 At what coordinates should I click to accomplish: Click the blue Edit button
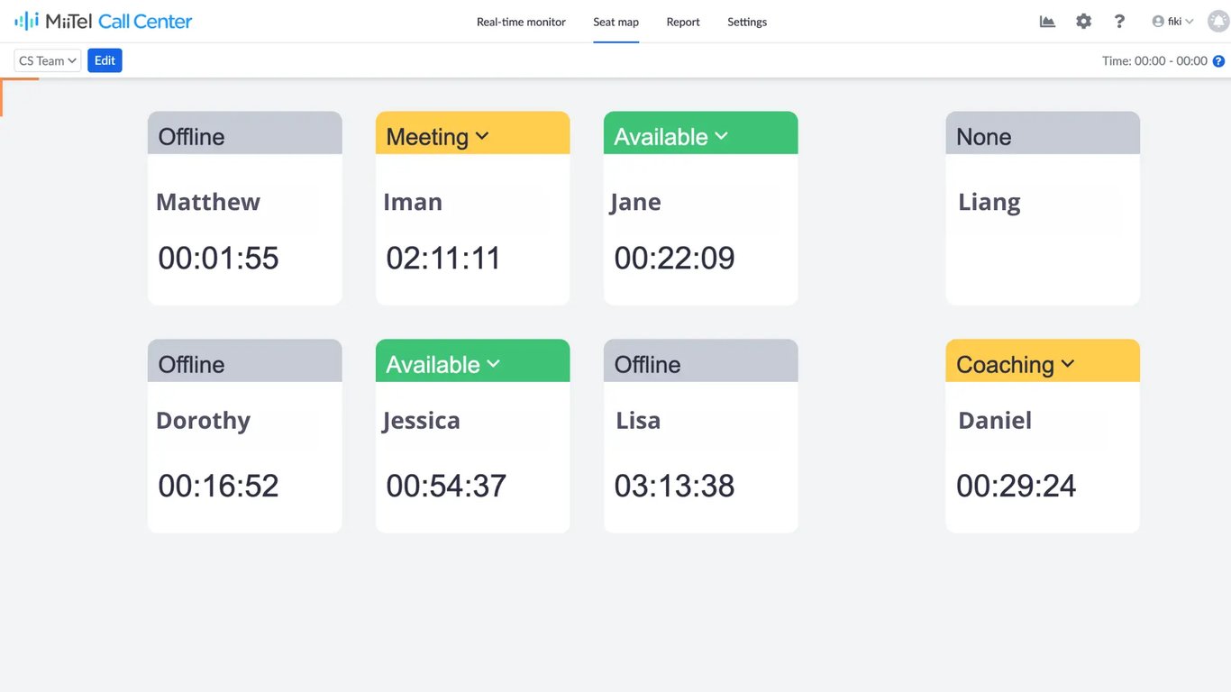105,60
